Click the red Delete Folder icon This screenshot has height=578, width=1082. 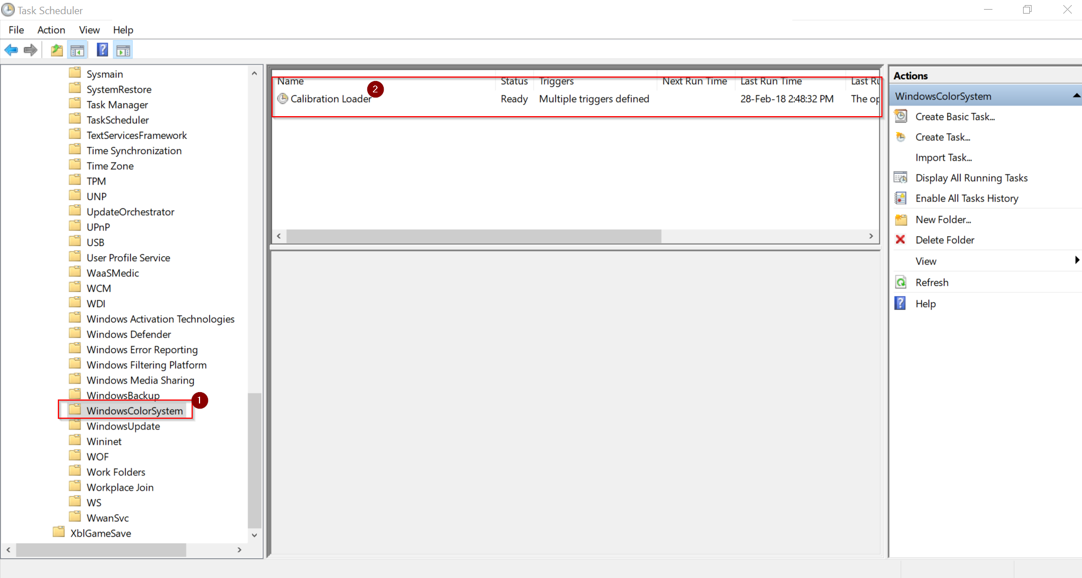(x=901, y=239)
